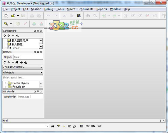Viewport: 168px width, 133px height.
Task: Click the Open file folder icon
Action: click(x=13, y=16)
